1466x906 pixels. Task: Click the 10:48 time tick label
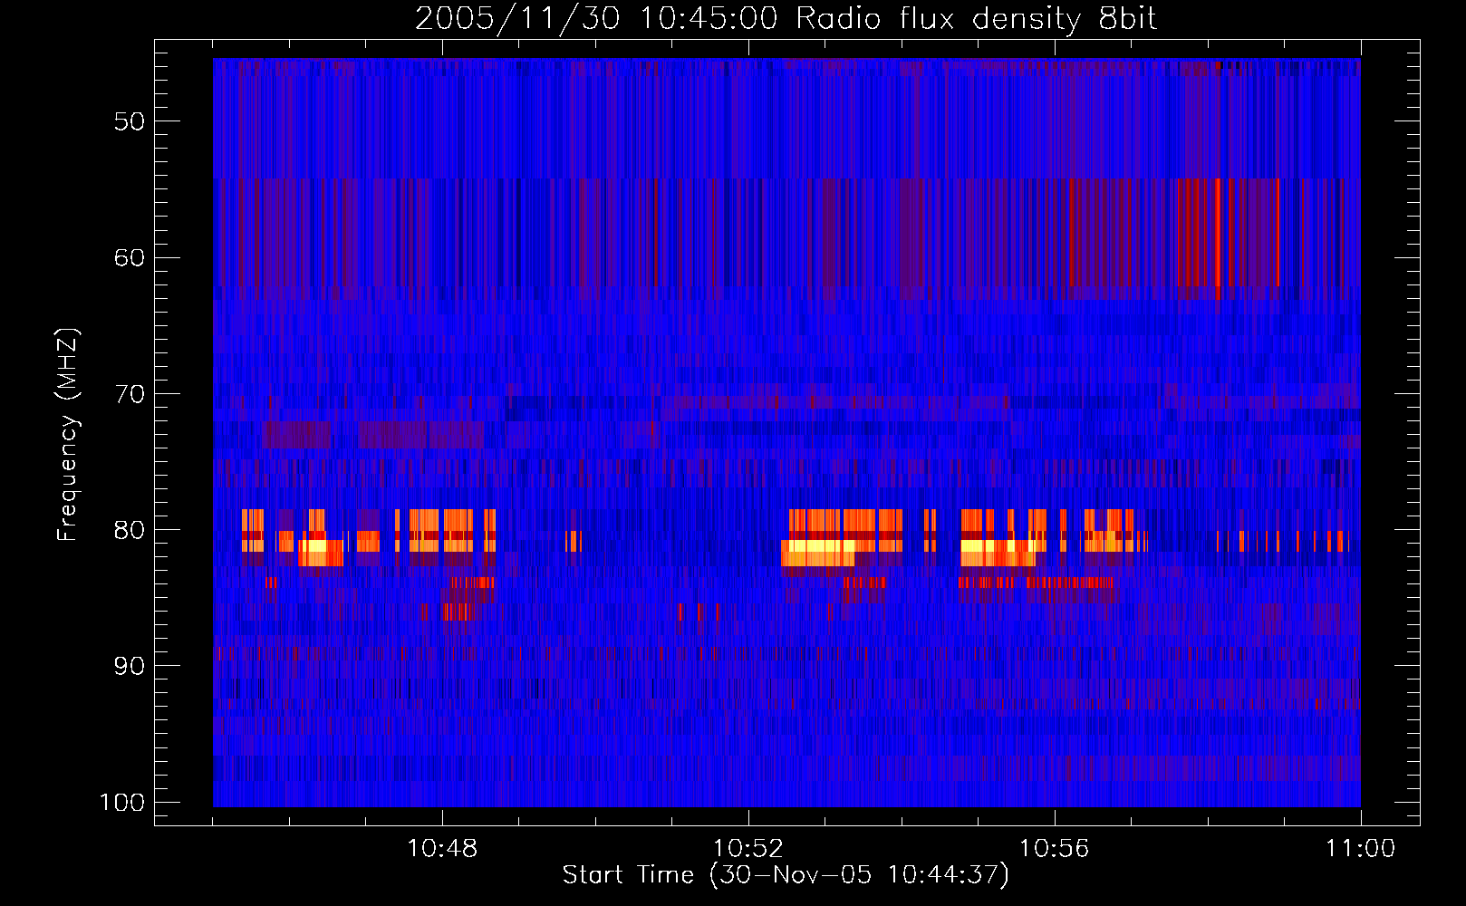pos(442,849)
